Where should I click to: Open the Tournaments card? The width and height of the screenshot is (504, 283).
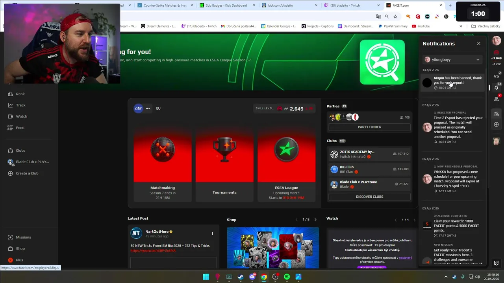[x=224, y=165]
